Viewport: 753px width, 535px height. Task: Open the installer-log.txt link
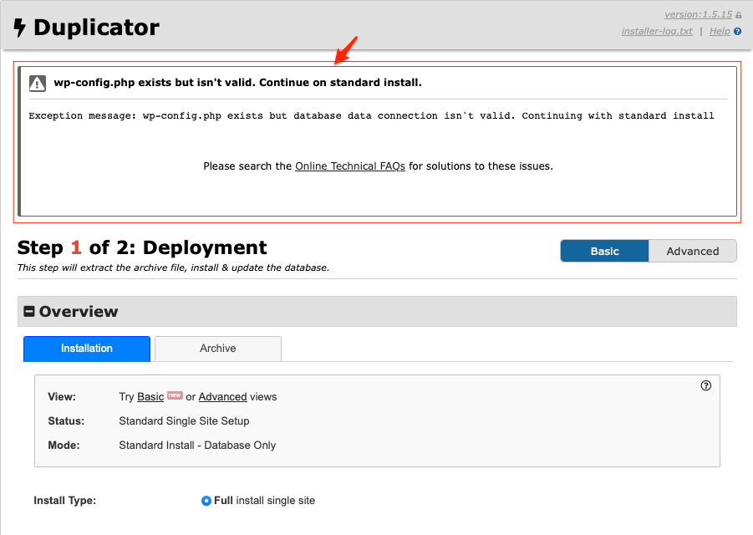[x=657, y=32]
